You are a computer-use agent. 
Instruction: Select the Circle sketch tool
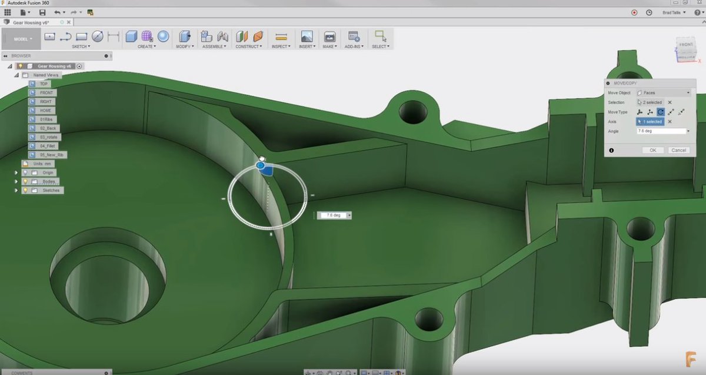pyautogui.click(x=97, y=36)
